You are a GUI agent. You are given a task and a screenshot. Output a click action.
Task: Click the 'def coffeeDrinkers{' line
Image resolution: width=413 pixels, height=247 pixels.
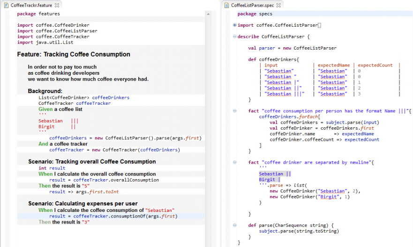tap(274, 60)
